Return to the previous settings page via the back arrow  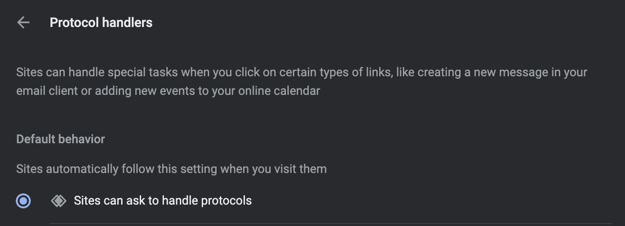coord(23,22)
